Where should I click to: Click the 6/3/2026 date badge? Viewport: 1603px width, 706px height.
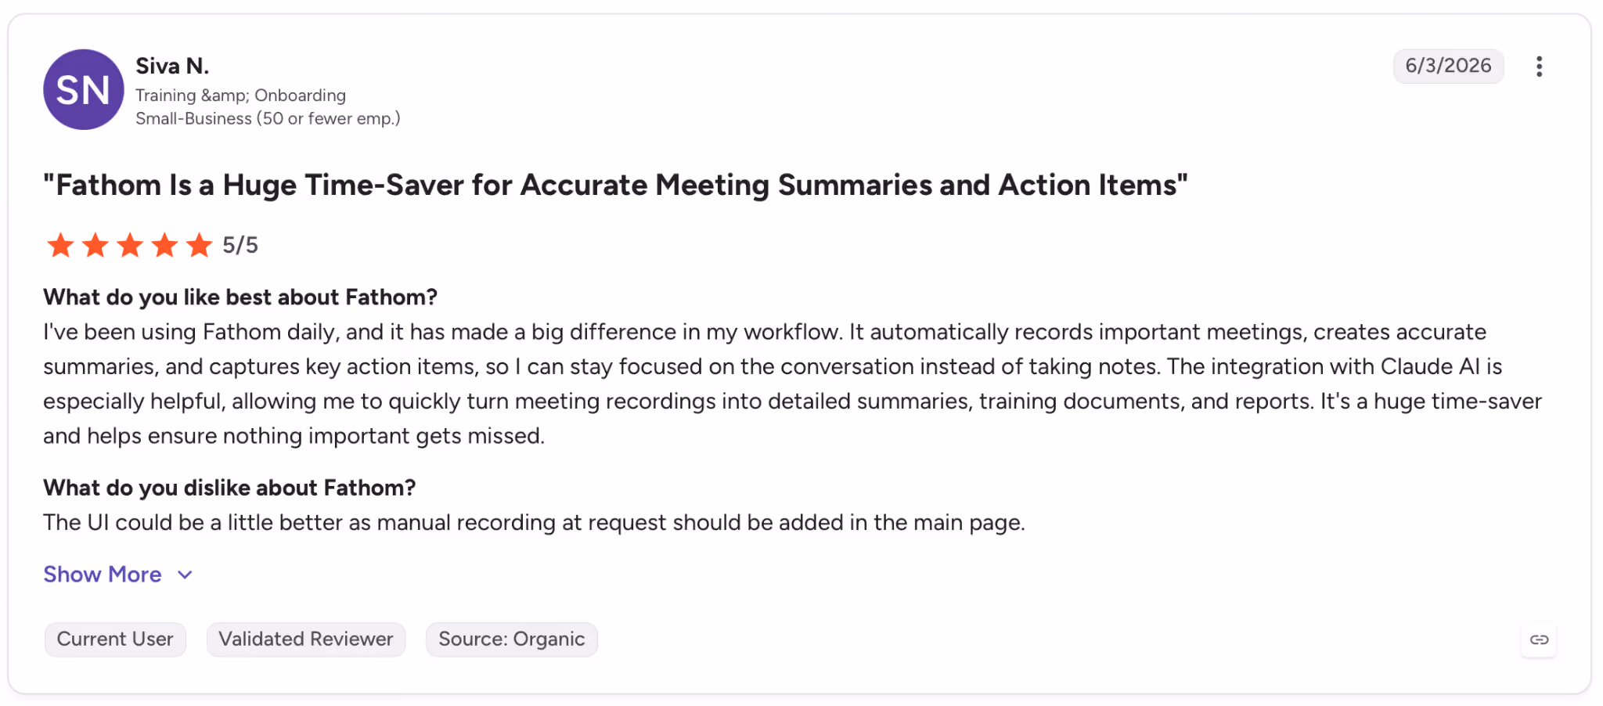point(1448,66)
